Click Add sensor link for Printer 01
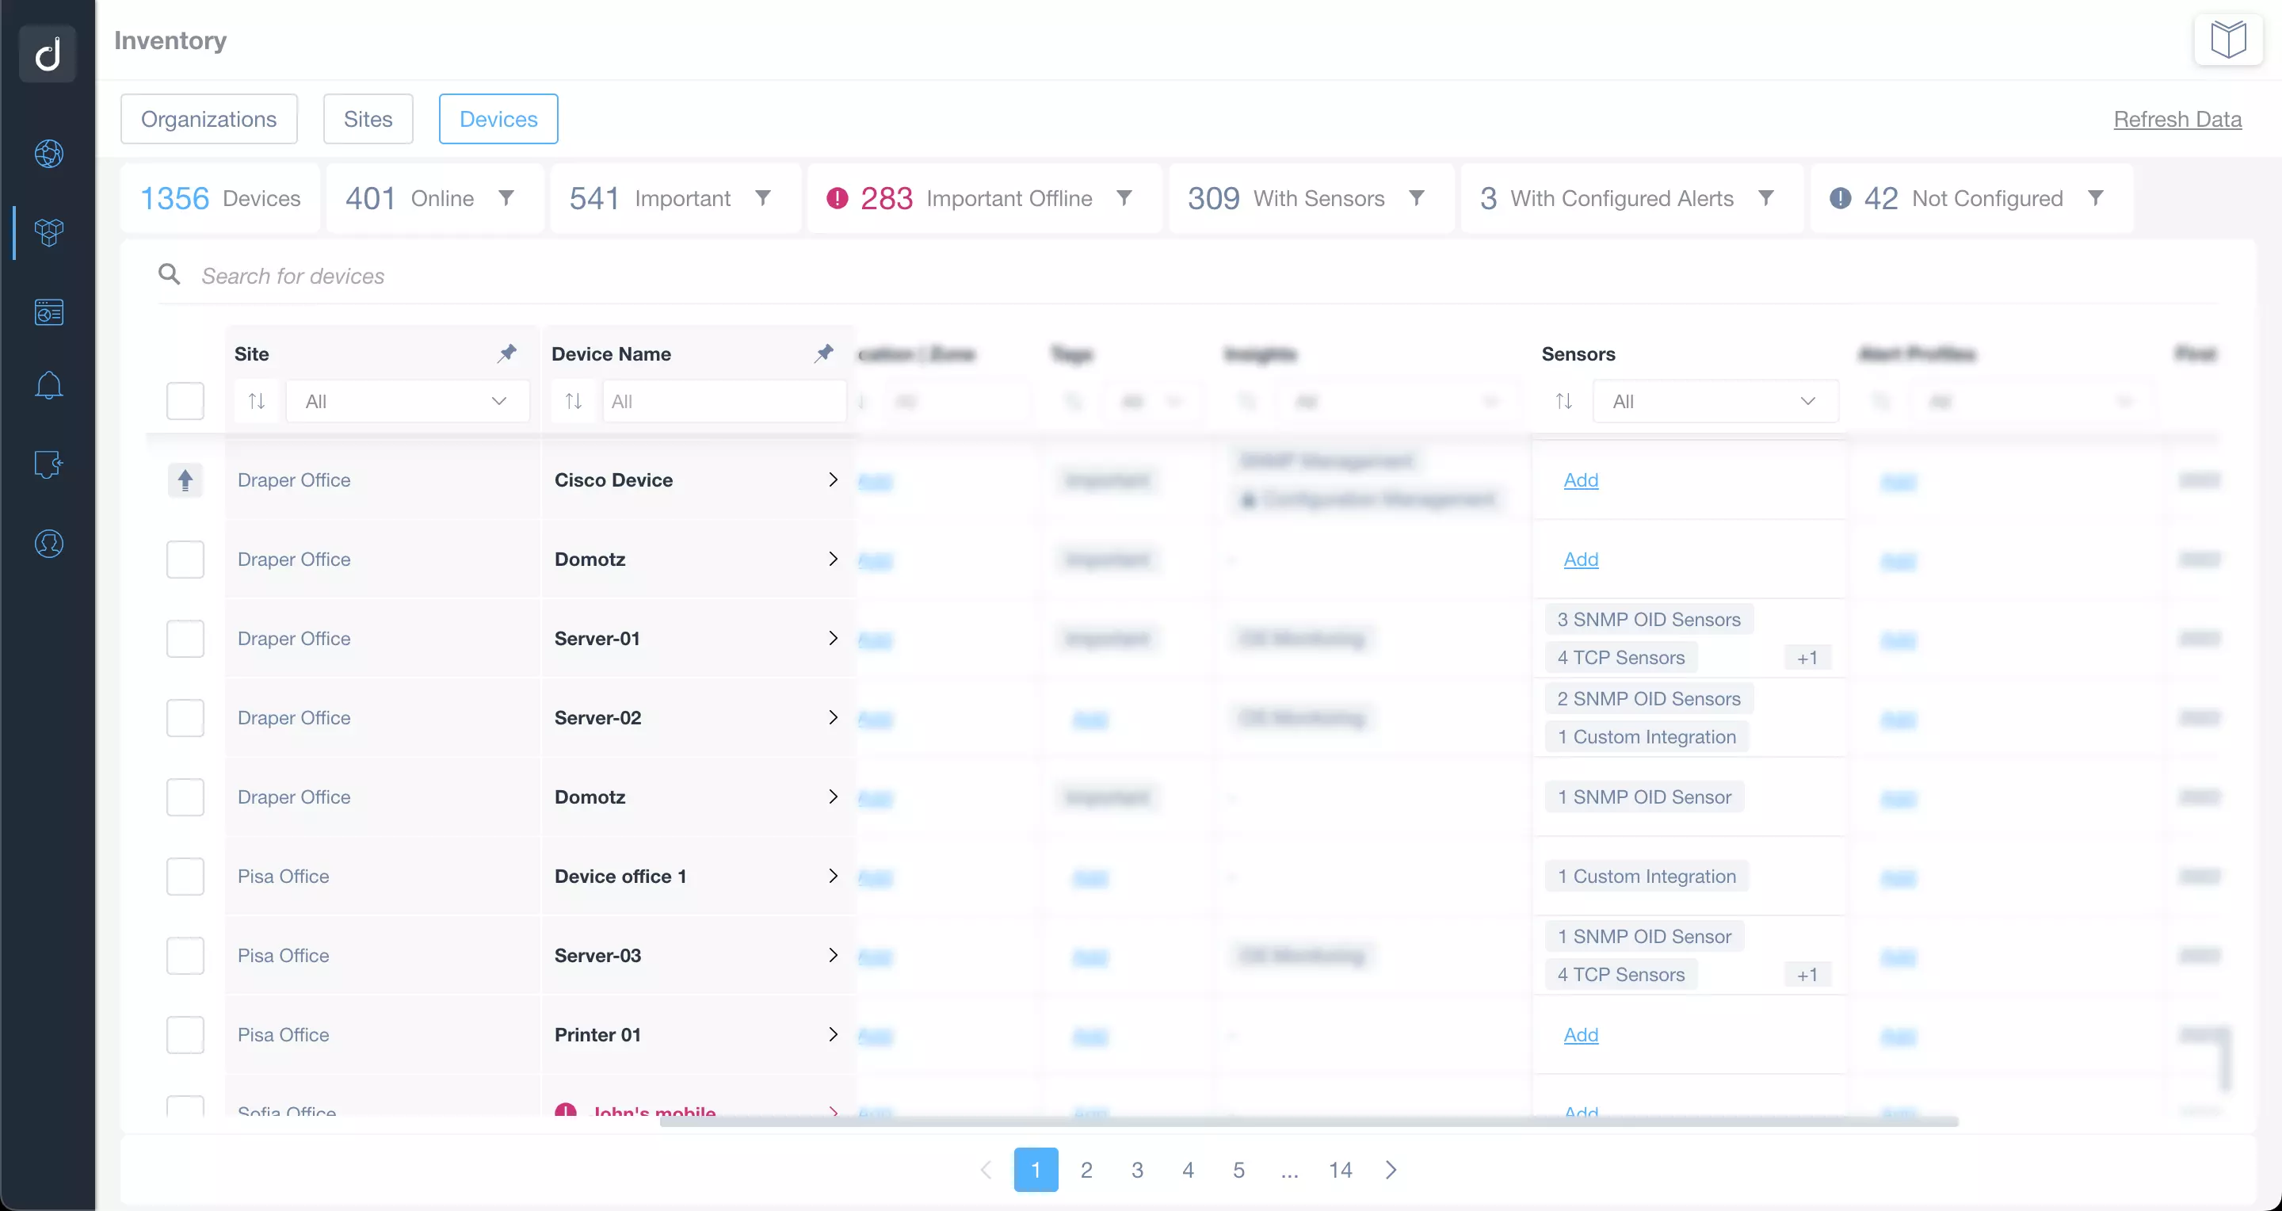This screenshot has height=1211, width=2282. tap(1581, 1035)
